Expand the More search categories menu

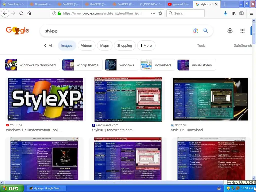coord(146,45)
